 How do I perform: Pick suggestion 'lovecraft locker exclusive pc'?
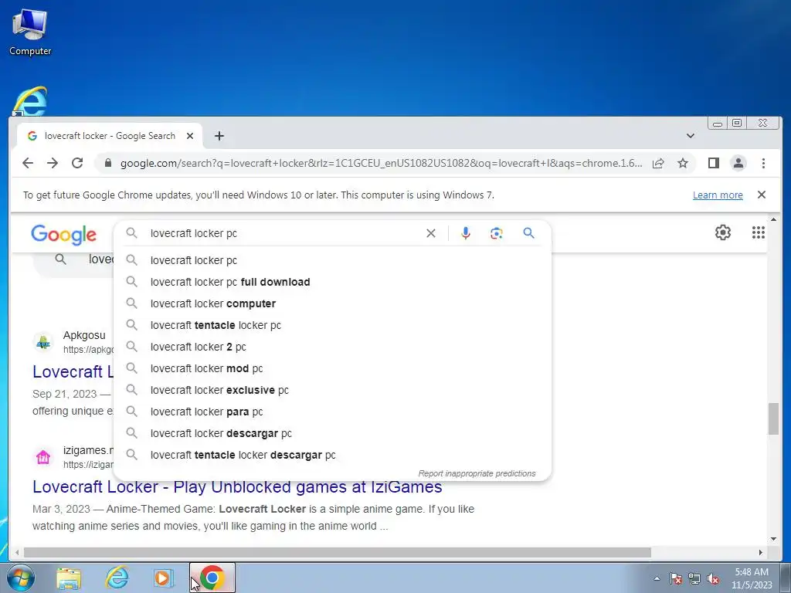tap(332, 390)
